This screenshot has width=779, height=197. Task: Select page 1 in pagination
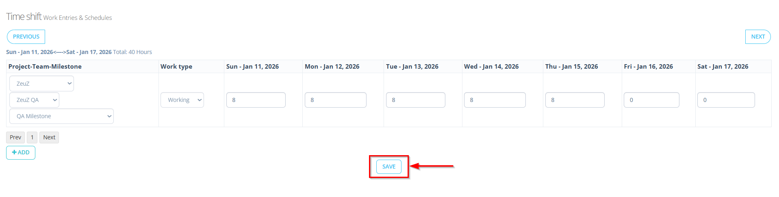pyautogui.click(x=32, y=137)
